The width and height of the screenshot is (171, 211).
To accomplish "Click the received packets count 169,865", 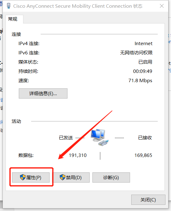I will (x=143, y=155).
